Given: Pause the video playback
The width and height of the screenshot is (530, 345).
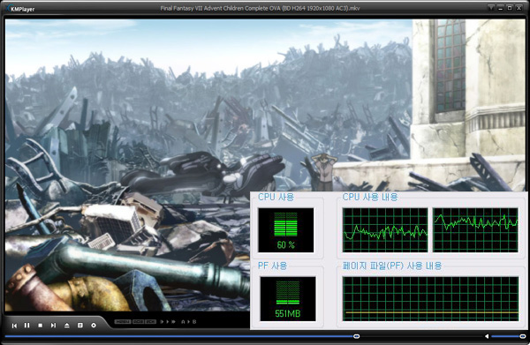Looking at the screenshot, I should click(x=27, y=325).
